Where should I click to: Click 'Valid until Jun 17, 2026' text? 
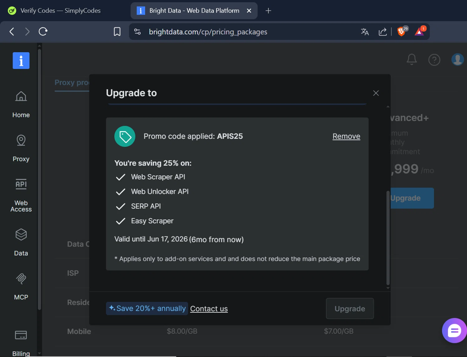point(151,239)
